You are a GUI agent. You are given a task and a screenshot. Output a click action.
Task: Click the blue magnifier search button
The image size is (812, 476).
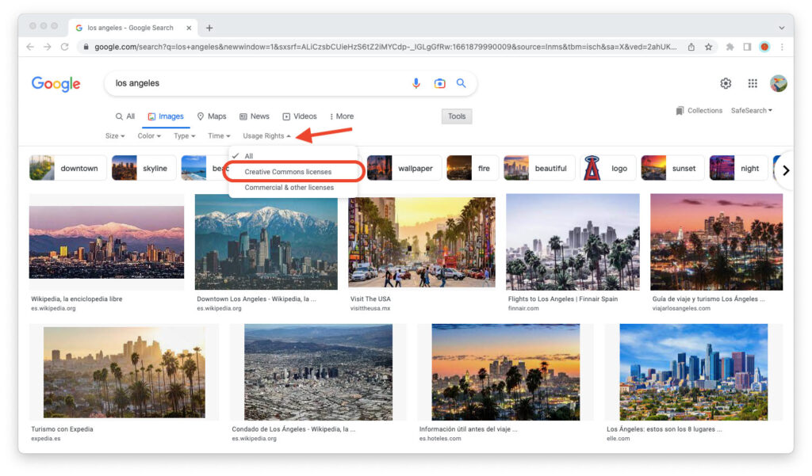click(x=461, y=83)
